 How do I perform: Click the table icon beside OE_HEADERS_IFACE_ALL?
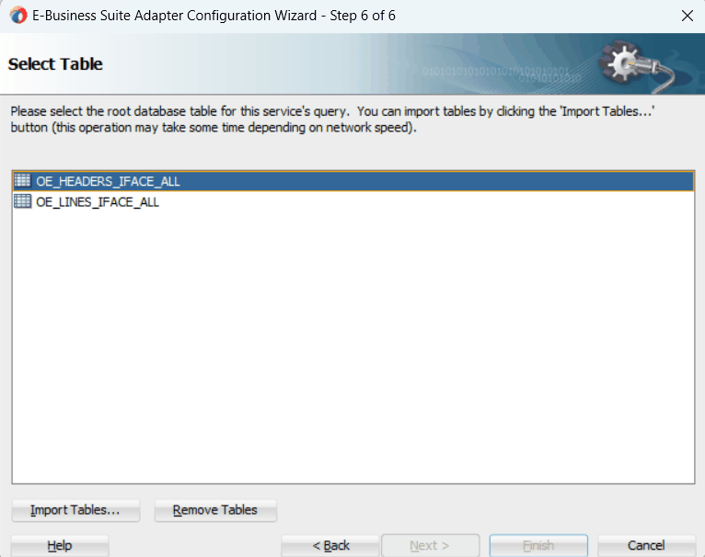point(22,180)
